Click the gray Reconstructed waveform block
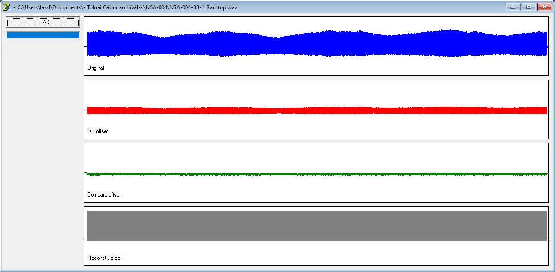 (x=317, y=226)
